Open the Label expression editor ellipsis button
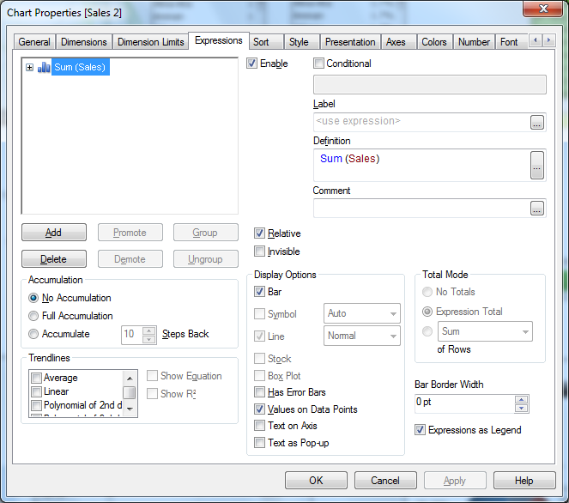The image size is (569, 503). point(537,123)
